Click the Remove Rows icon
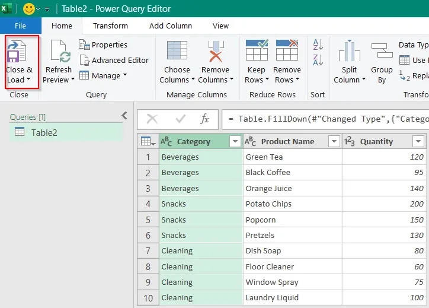Viewport: 429px width, 308px height. 287,50
